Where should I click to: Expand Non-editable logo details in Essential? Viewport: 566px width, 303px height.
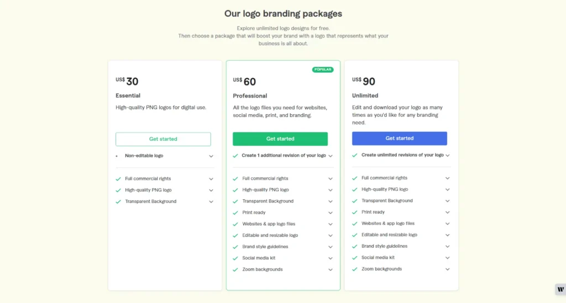[211, 156]
